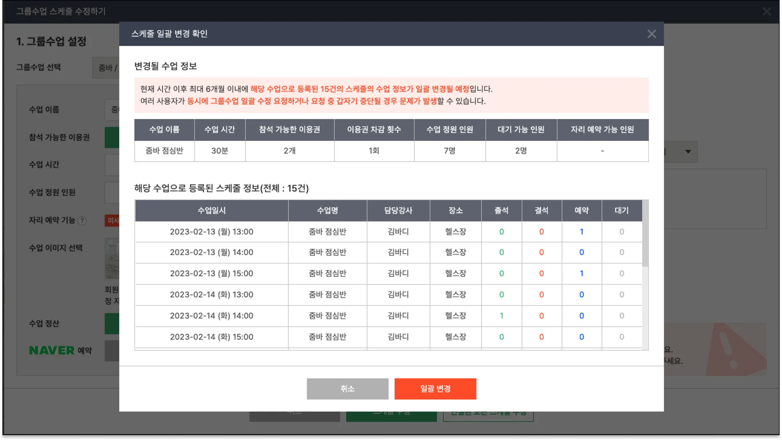Click the 줌바 점심반 cell in info table
The width and height of the screenshot is (782, 440).
164,151
